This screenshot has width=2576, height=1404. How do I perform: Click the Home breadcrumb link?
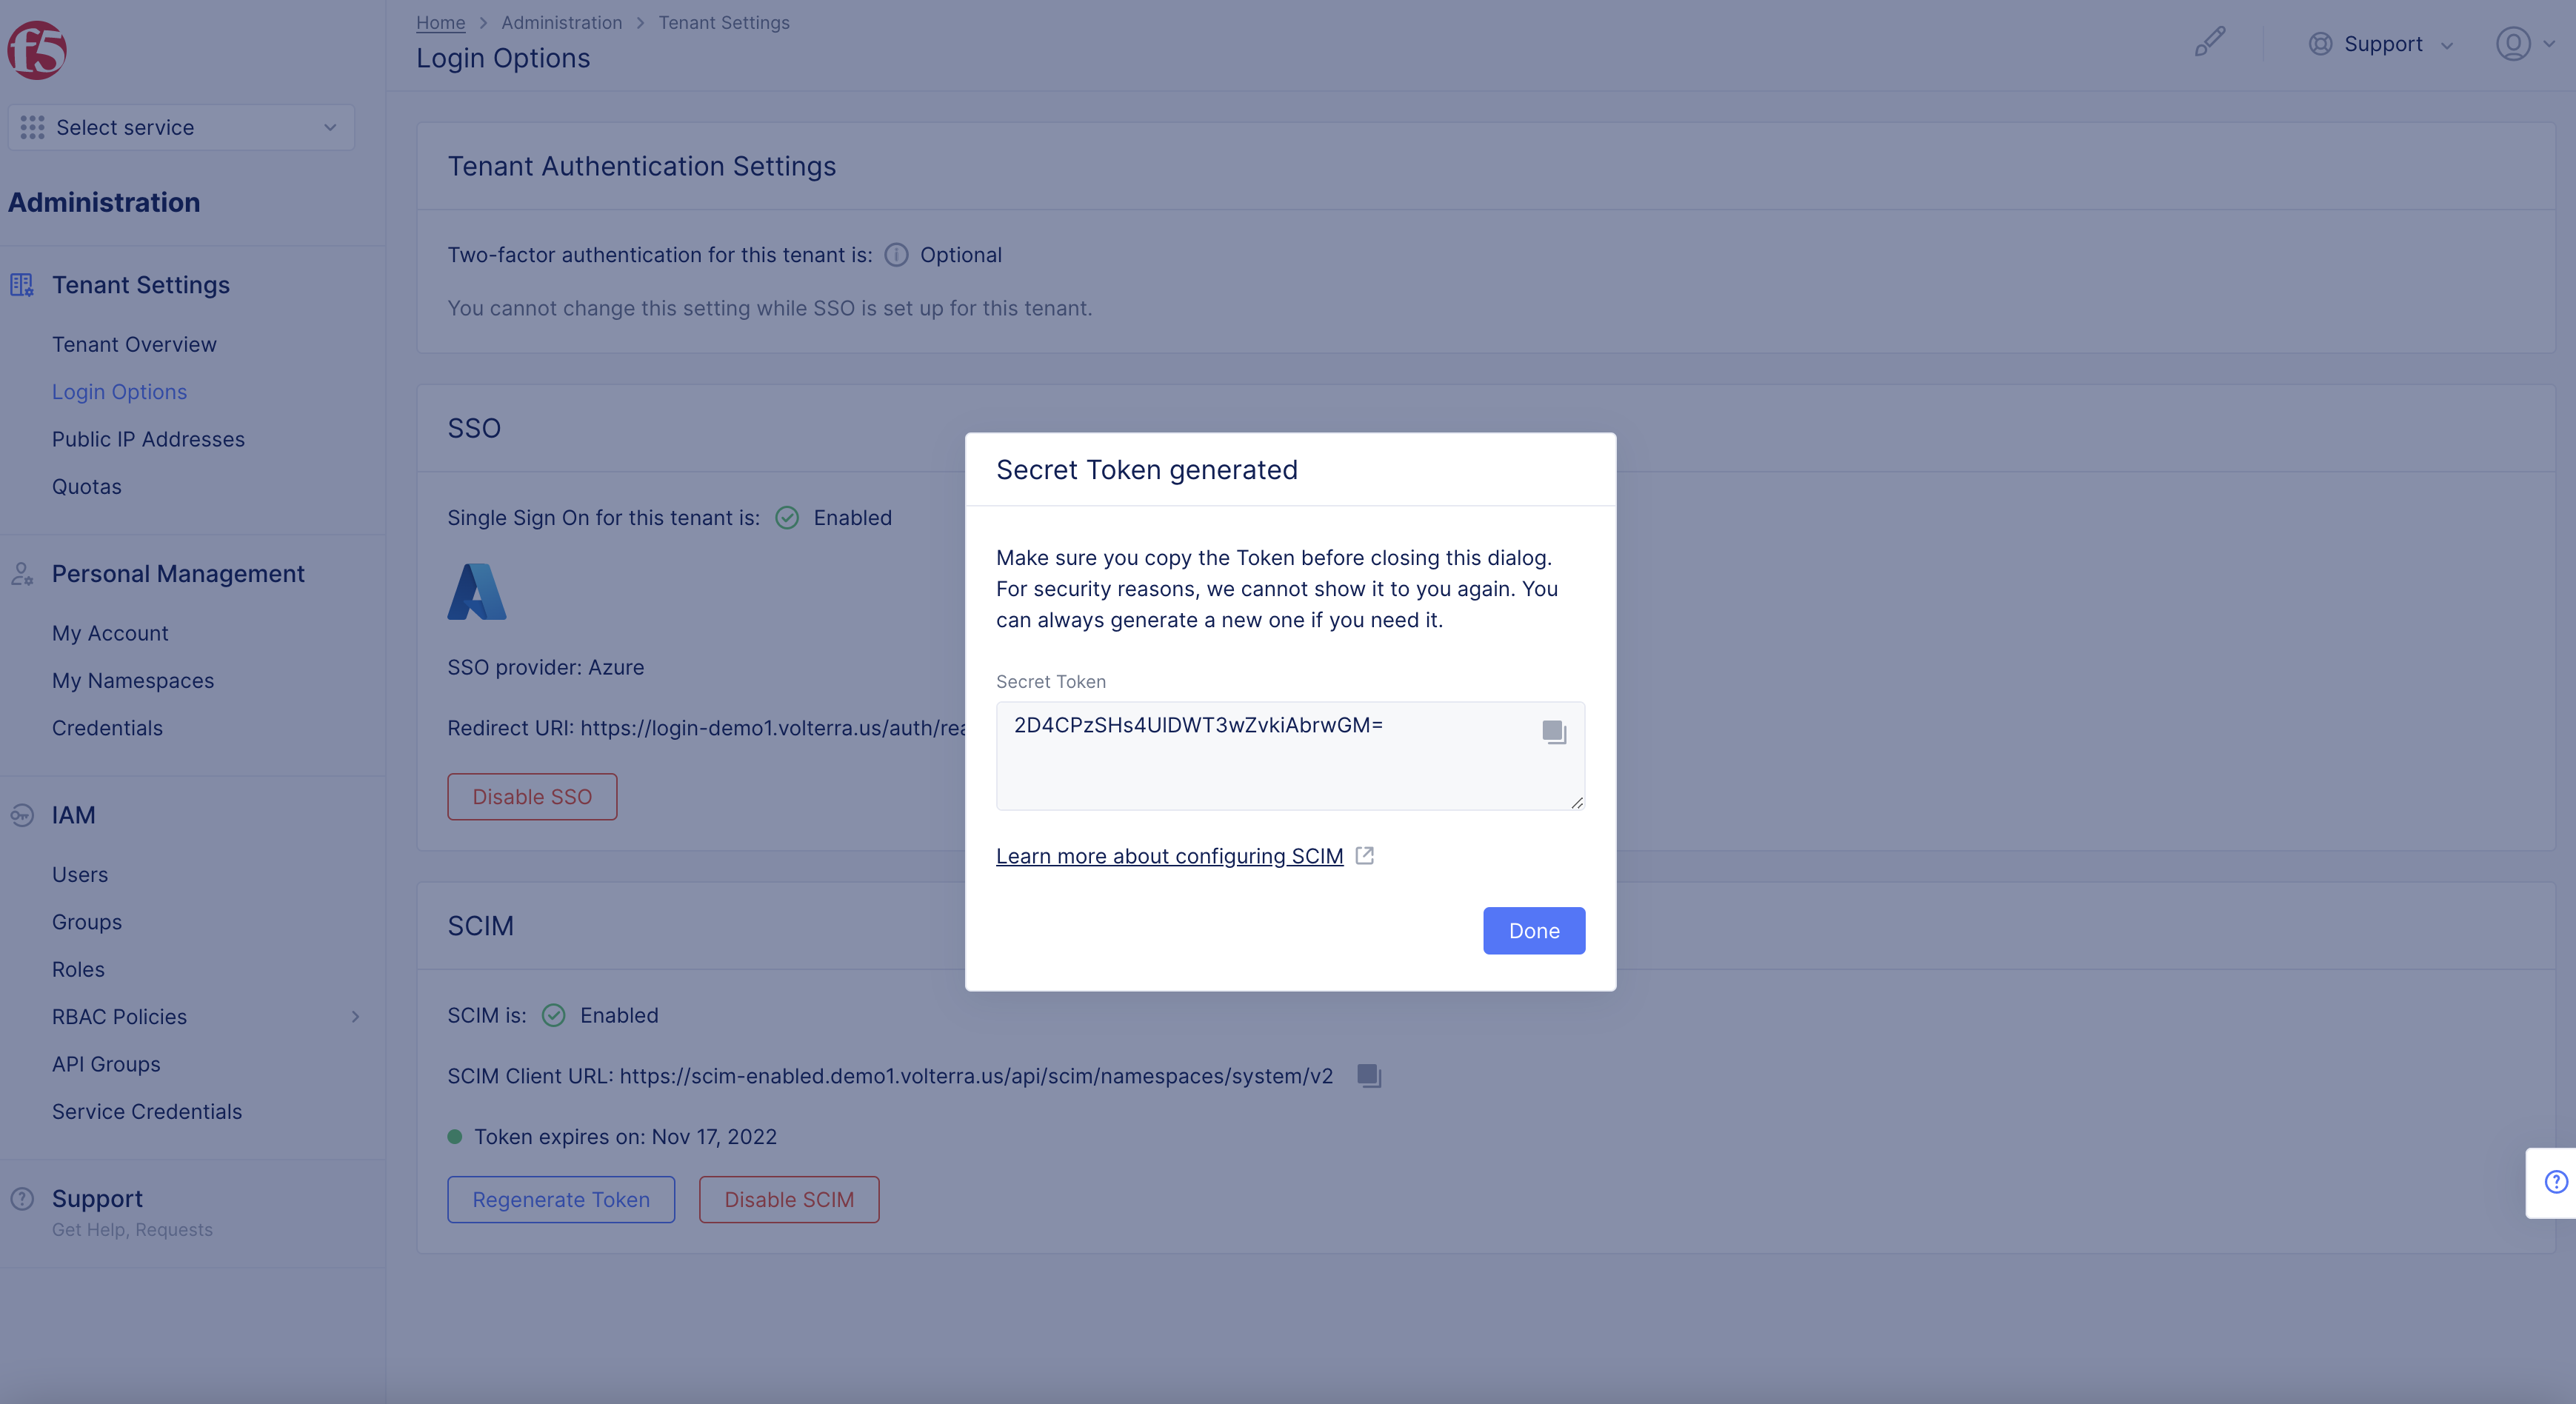click(x=440, y=22)
